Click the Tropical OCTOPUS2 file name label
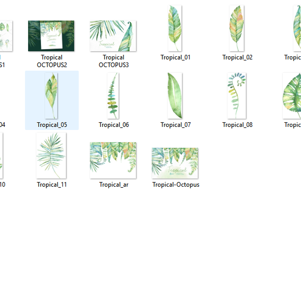This screenshot has width=301, height=301. 51,61
